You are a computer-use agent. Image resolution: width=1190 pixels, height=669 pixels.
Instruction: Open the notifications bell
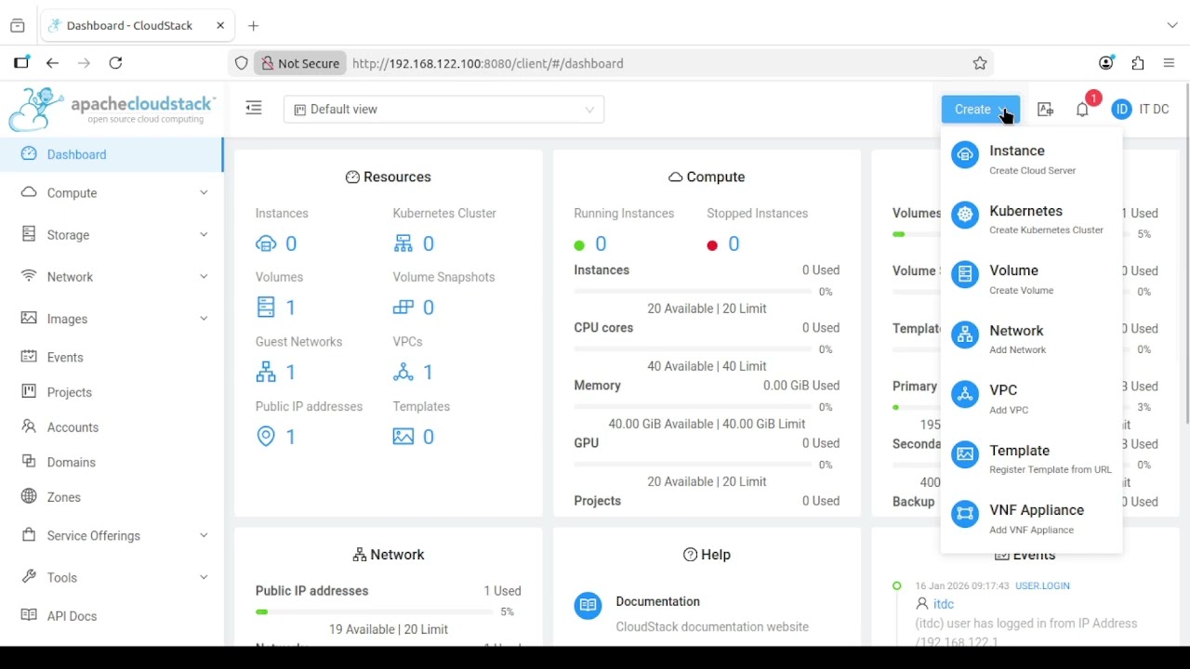click(1082, 110)
